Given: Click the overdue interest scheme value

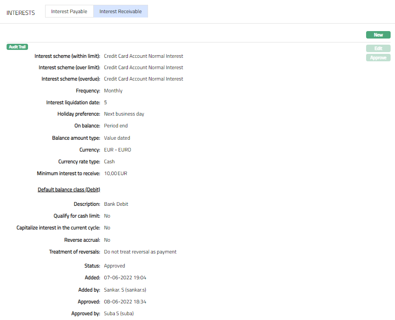Looking at the screenshot, I should [143, 79].
